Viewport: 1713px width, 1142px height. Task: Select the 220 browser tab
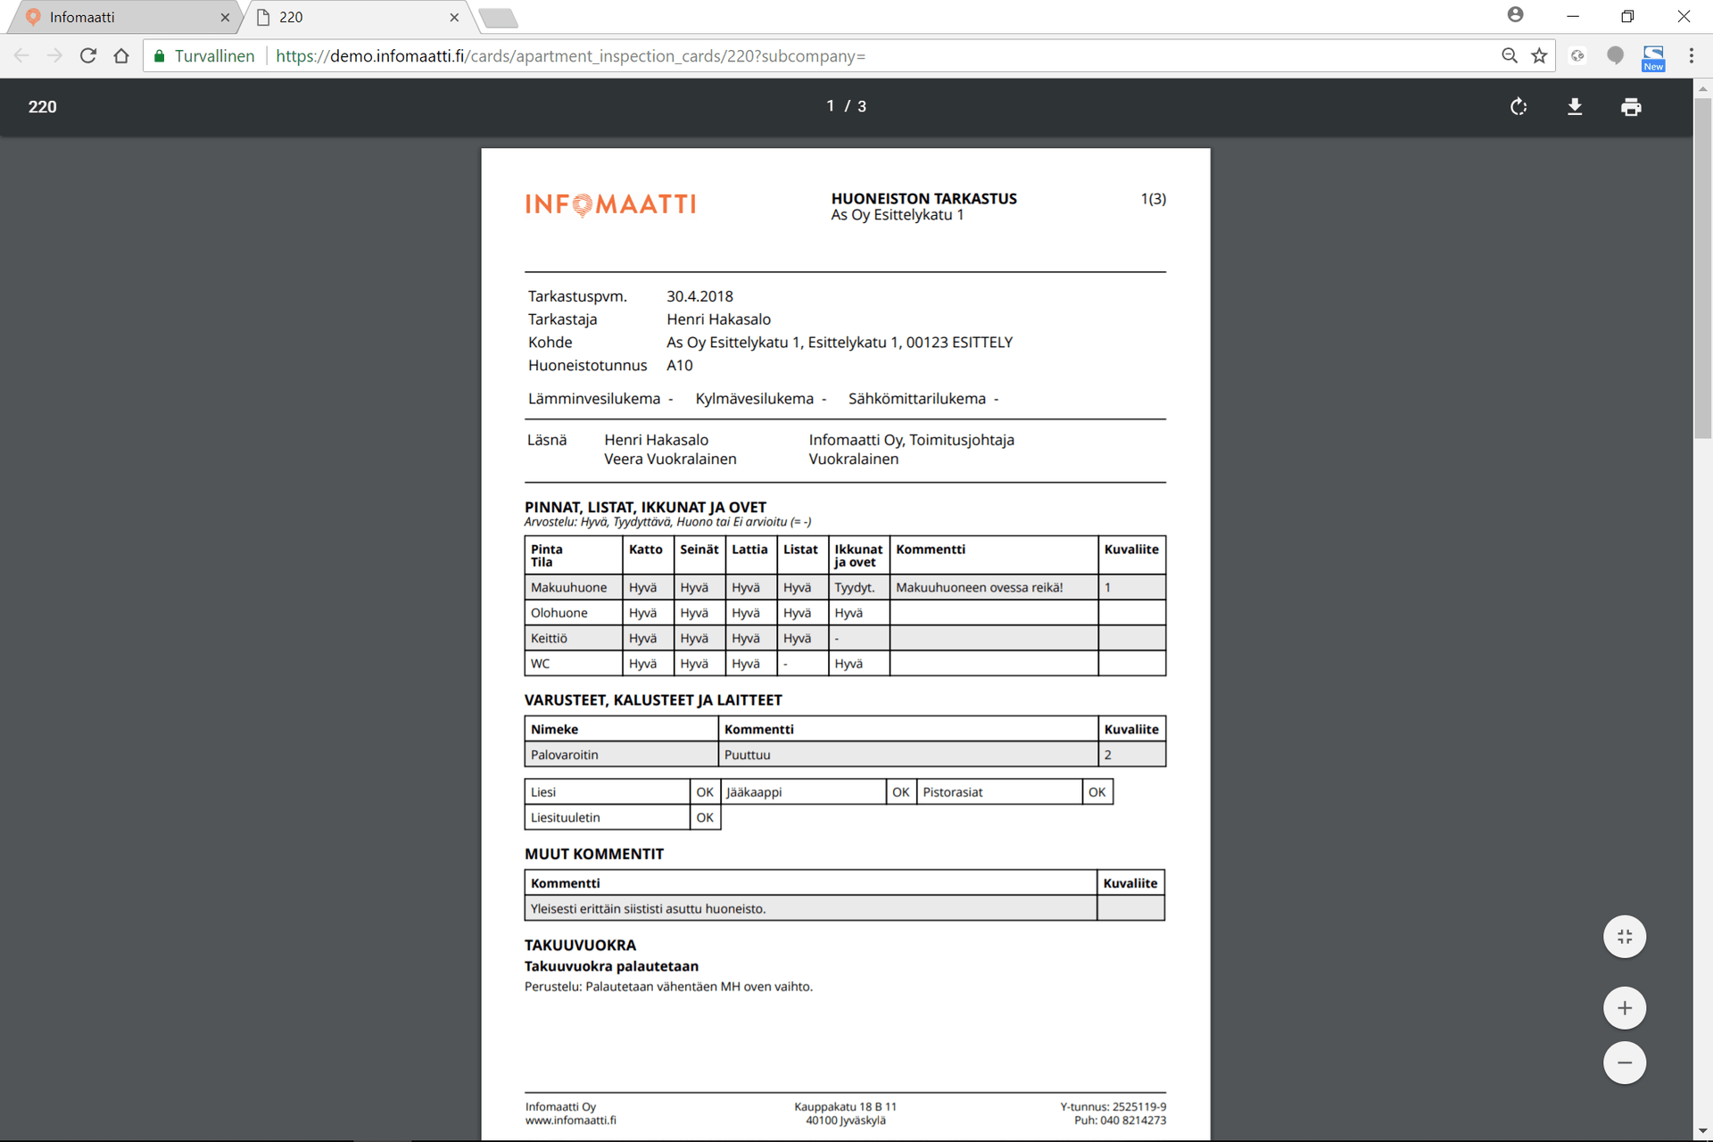coord(357,17)
